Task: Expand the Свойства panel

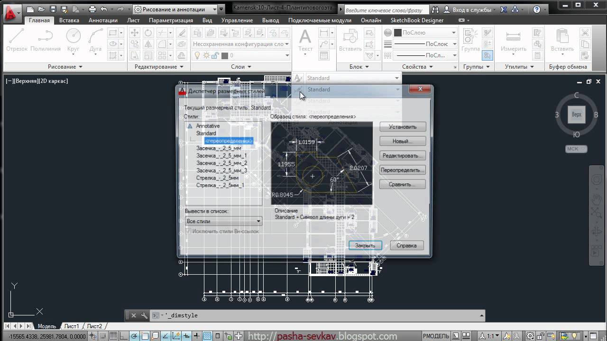Action: pos(417,67)
